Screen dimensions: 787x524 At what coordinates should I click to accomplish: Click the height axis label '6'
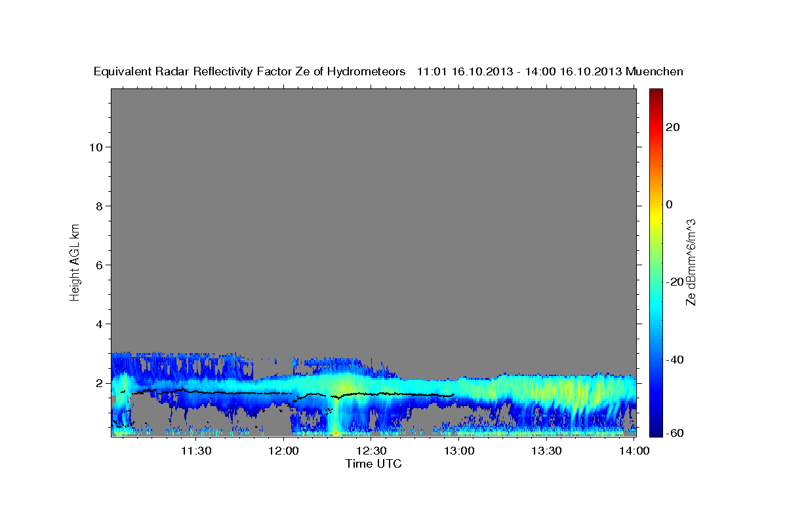click(100, 265)
